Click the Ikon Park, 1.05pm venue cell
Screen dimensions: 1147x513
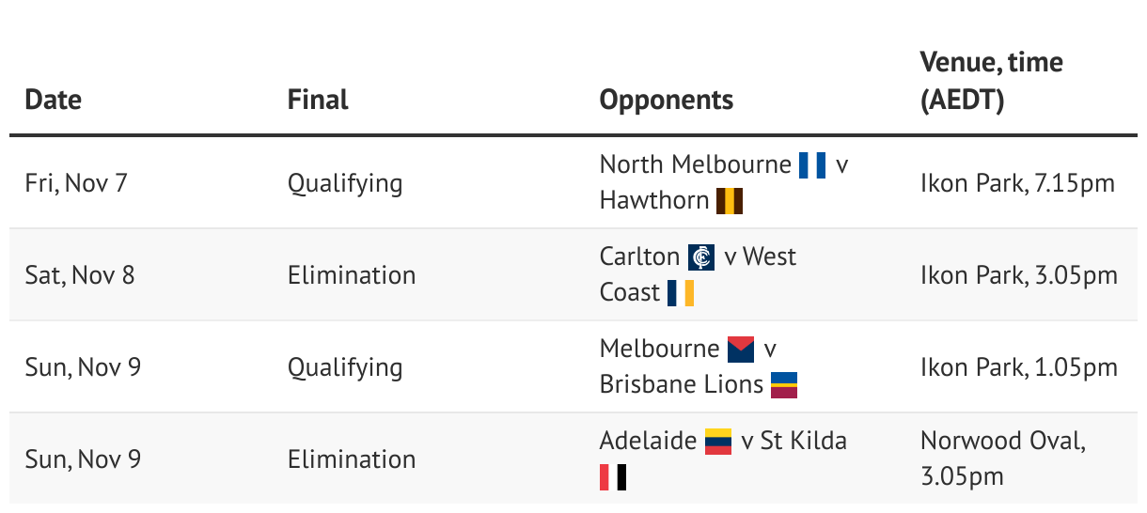[1018, 367]
